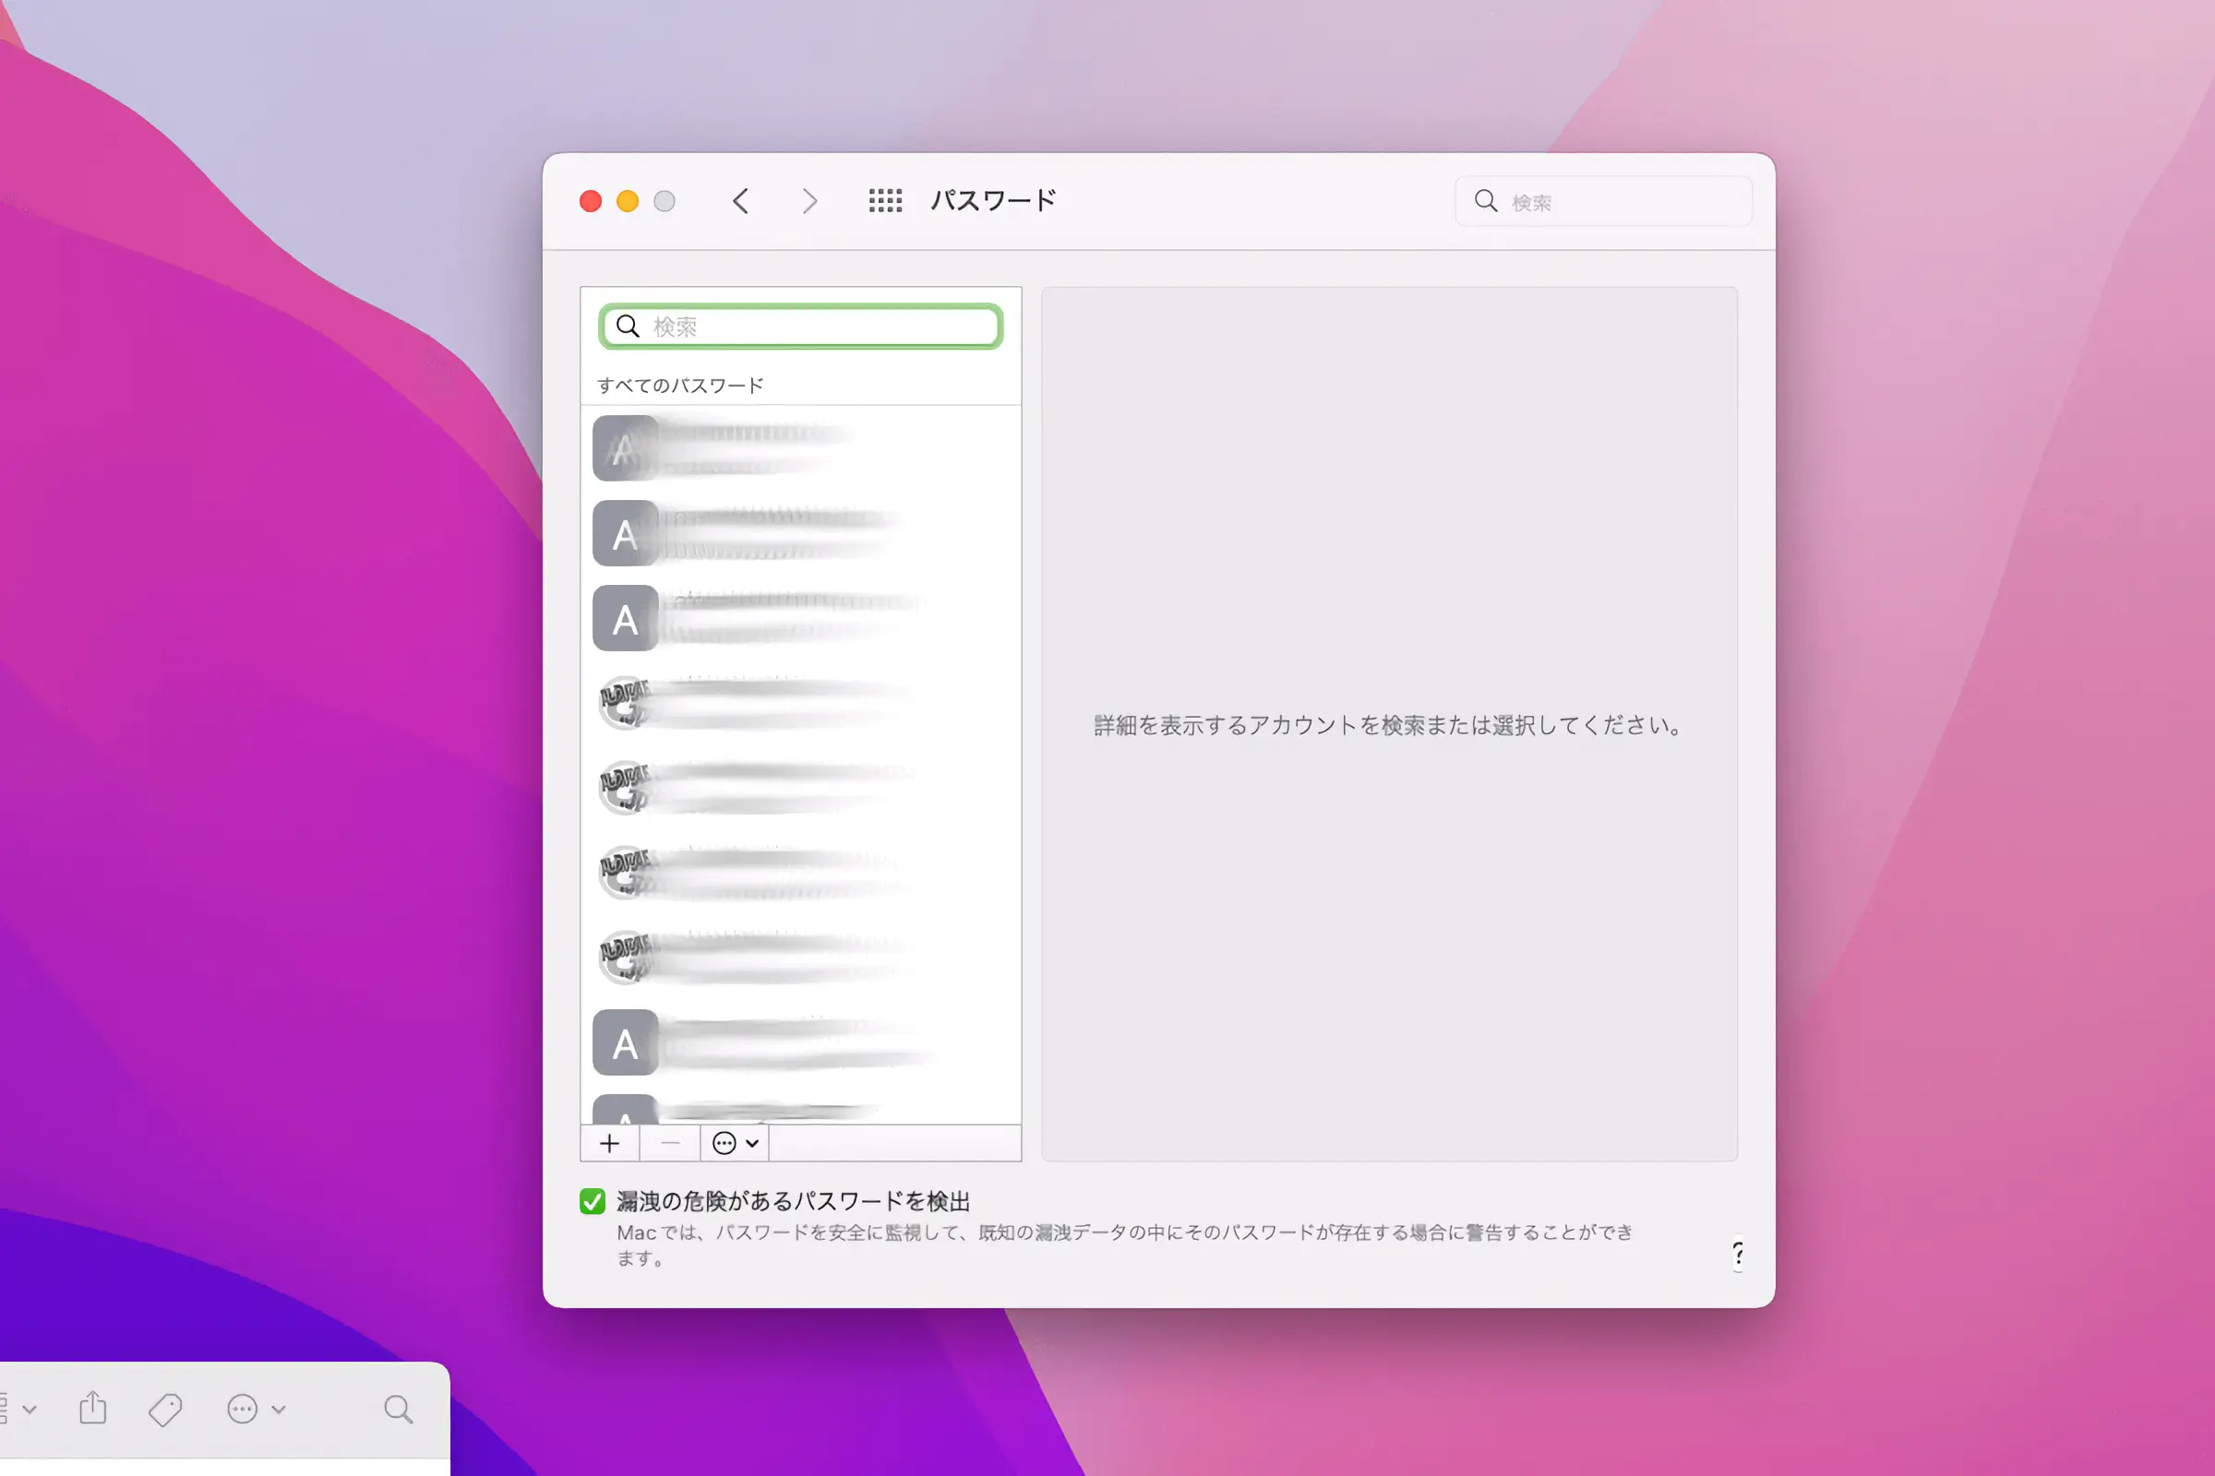Go forward with the right chevron
Image resolution: width=2215 pixels, height=1476 pixels.
pos(809,200)
